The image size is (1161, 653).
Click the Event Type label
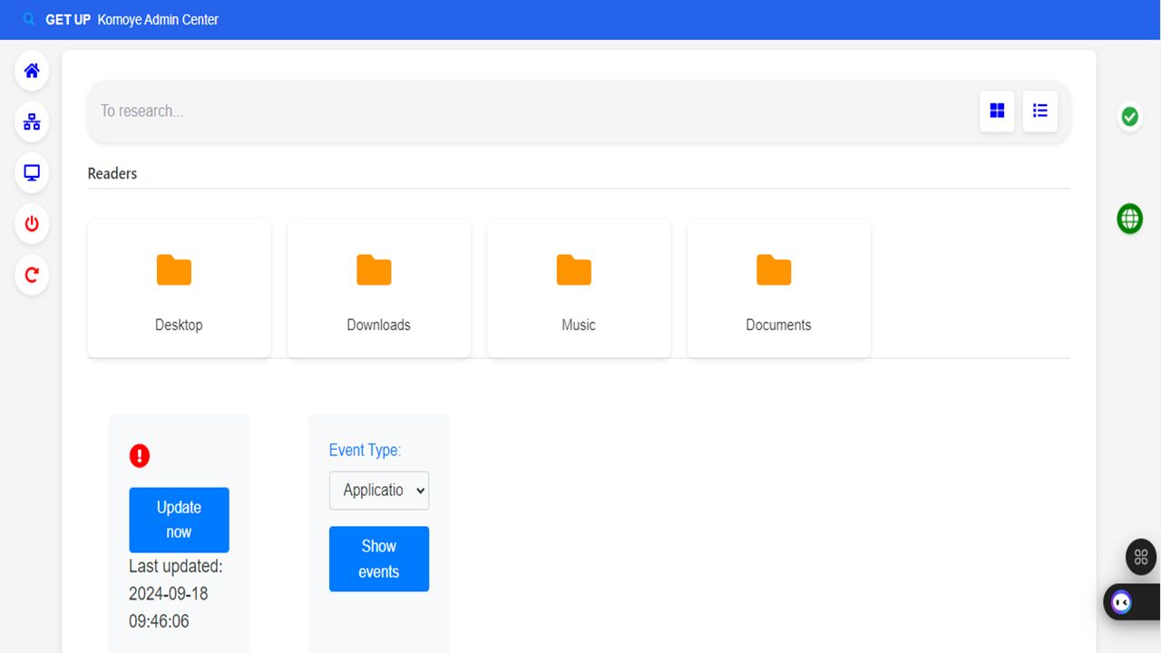coord(365,450)
